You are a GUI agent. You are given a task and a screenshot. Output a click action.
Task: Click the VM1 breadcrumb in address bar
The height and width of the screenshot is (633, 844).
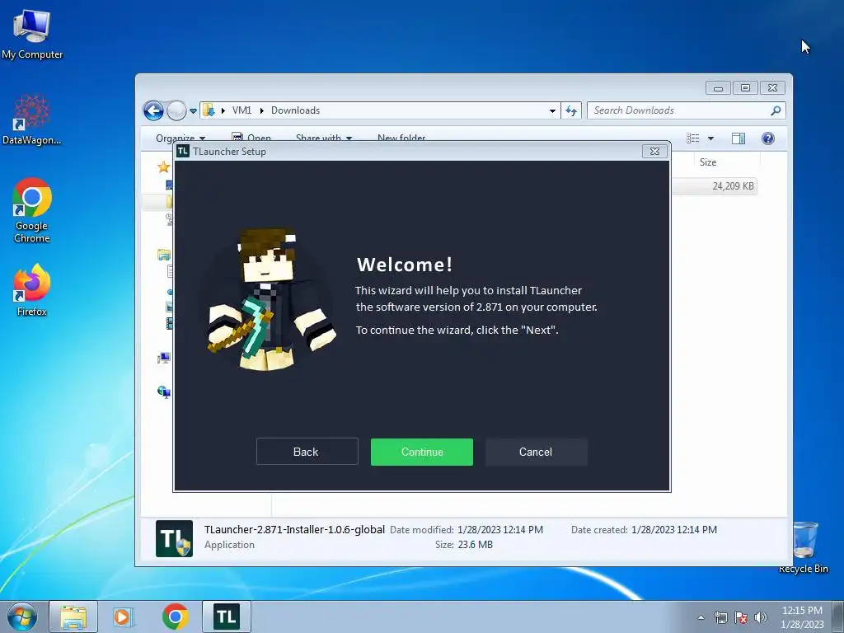pos(241,110)
